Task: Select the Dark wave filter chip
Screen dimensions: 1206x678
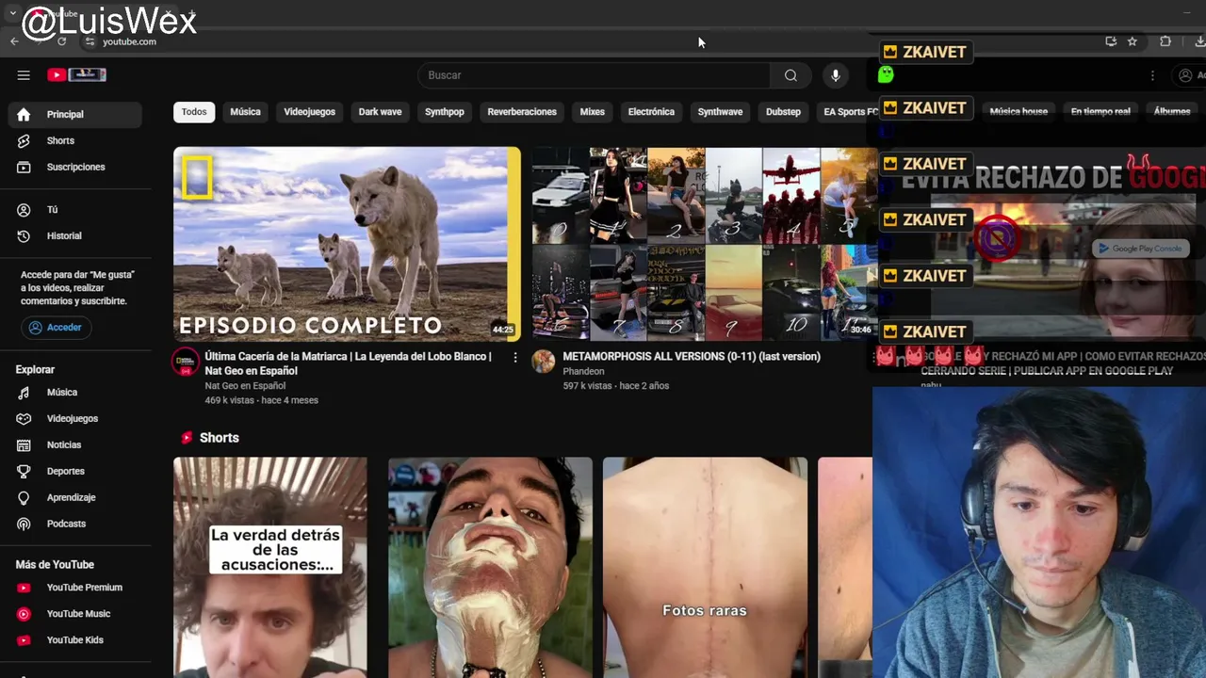Action: click(380, 112)
